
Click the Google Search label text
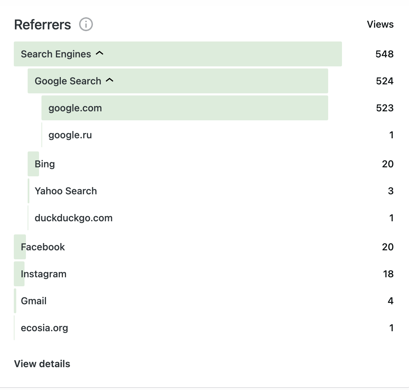tap(68, 81)
